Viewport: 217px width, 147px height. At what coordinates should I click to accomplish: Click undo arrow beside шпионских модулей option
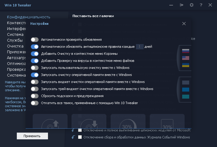[73, 130]
